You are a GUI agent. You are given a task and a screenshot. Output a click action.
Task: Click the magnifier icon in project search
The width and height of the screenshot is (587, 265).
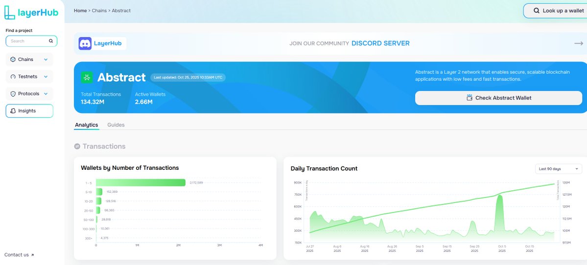(51, 41)
